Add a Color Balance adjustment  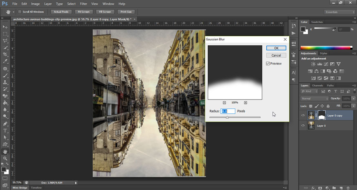(317, 71)
